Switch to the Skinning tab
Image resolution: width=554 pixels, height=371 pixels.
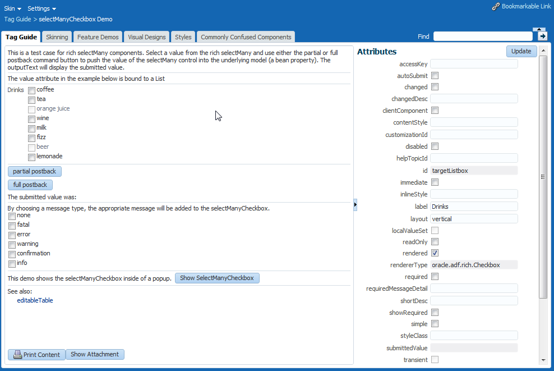point(57,37)
